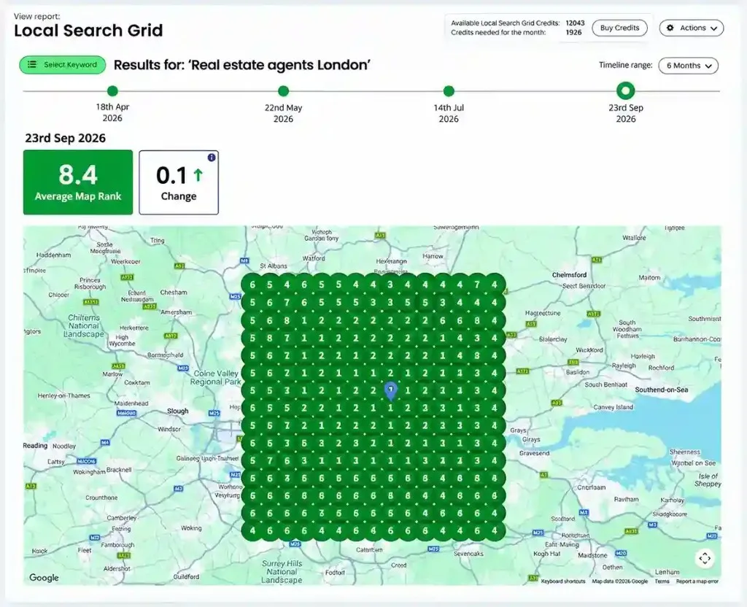Click the Sevenoaks map label
Image resolution: width=747 pixels, height=607 pixels.
468,554
